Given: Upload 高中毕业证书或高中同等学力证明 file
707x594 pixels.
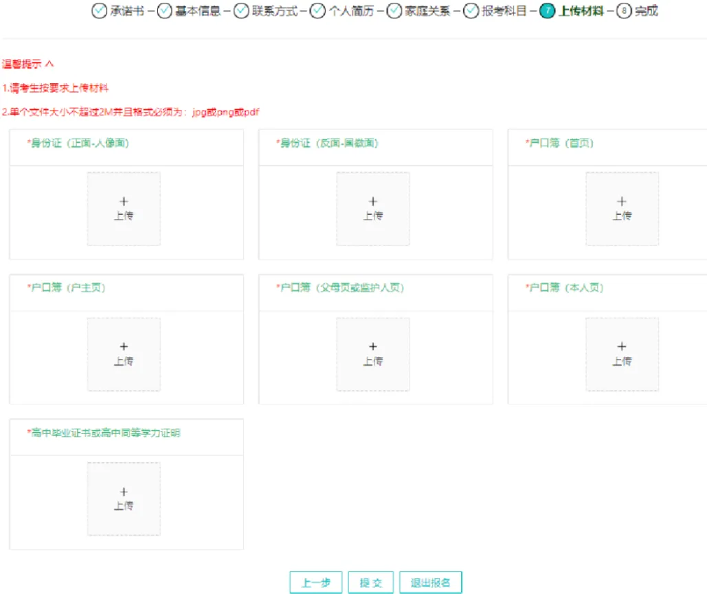Looking at the screenshot, I should click(x=124, y=499).
